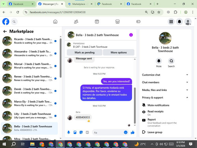Click the Mute bell icon under profile
The width and height of the screenshot is (197, 148).
coord(159,61)
